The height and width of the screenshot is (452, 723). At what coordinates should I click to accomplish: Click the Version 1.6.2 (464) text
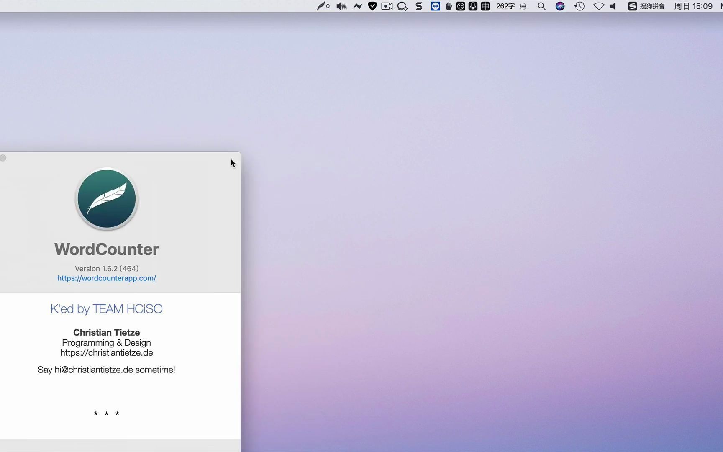[x=107, y=268]
